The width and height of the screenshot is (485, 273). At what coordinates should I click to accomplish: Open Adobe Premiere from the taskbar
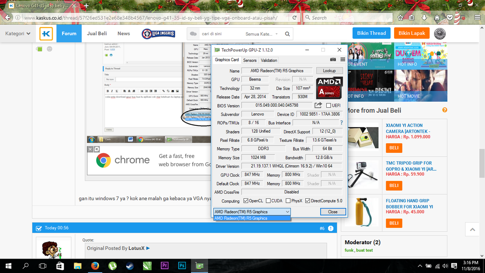[x=164, y=265]
